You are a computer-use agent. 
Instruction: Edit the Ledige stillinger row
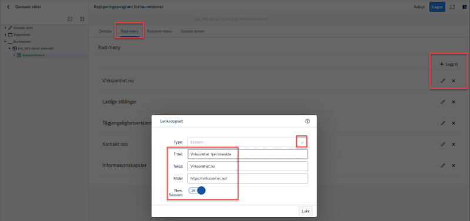click(443, 102)
